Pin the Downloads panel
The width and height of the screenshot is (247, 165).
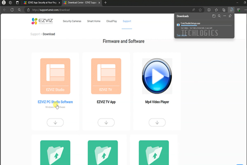coord(230,16)
